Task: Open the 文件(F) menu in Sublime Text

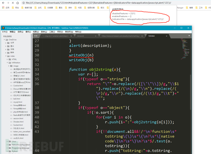Action: [x=5, y=32]
